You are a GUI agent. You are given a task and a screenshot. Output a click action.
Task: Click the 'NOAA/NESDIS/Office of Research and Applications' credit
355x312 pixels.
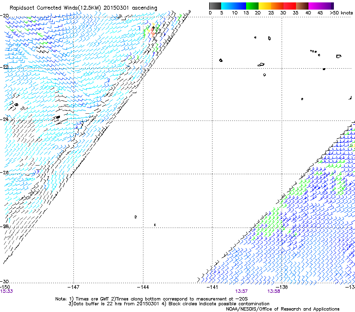(x=283, y=309)
